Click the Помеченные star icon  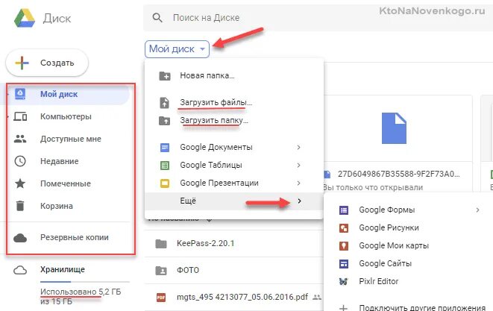20,183
